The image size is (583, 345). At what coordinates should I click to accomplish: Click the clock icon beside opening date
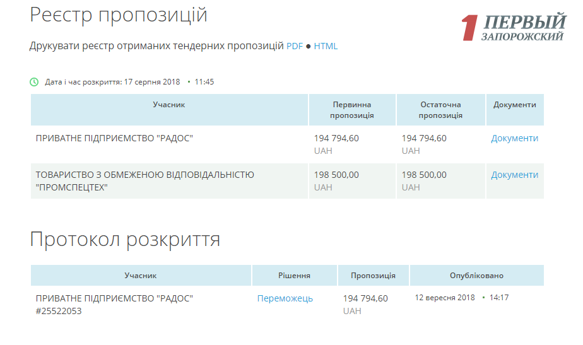34,82
